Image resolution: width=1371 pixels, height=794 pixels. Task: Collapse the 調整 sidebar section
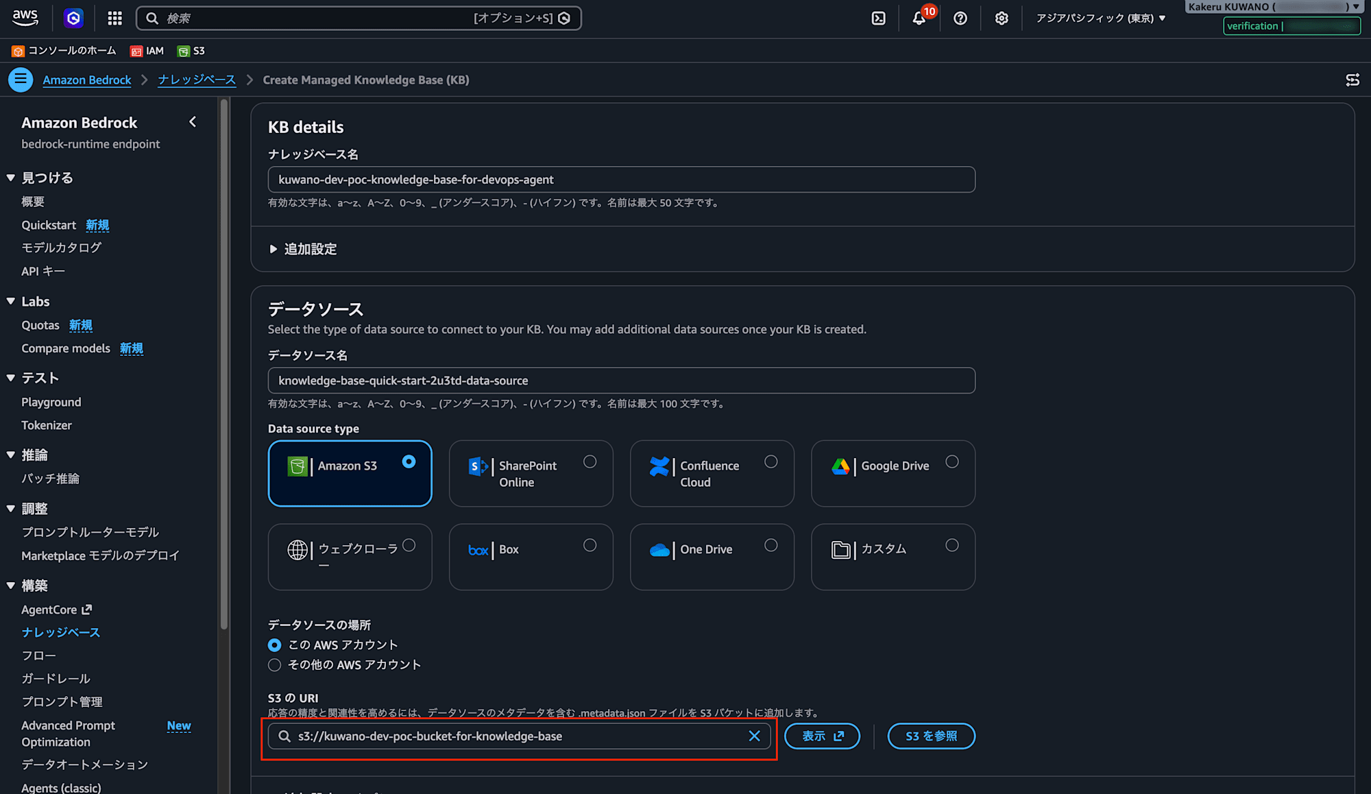10,509
